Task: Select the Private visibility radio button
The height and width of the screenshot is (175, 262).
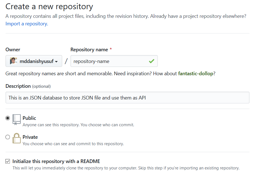Action: (x=8, y=137)
